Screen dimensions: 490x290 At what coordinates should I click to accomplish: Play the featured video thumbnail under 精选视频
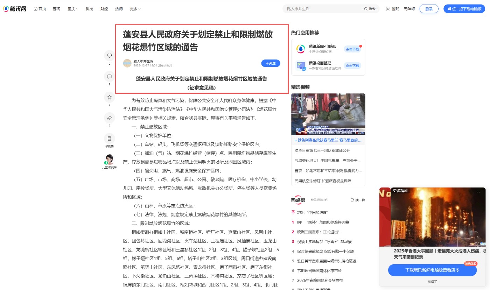[328, 114]
